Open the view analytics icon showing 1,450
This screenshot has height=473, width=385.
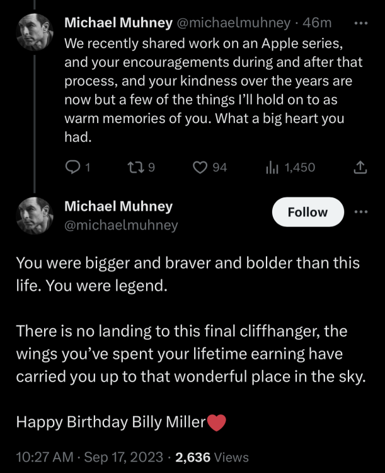click(272, 167)
